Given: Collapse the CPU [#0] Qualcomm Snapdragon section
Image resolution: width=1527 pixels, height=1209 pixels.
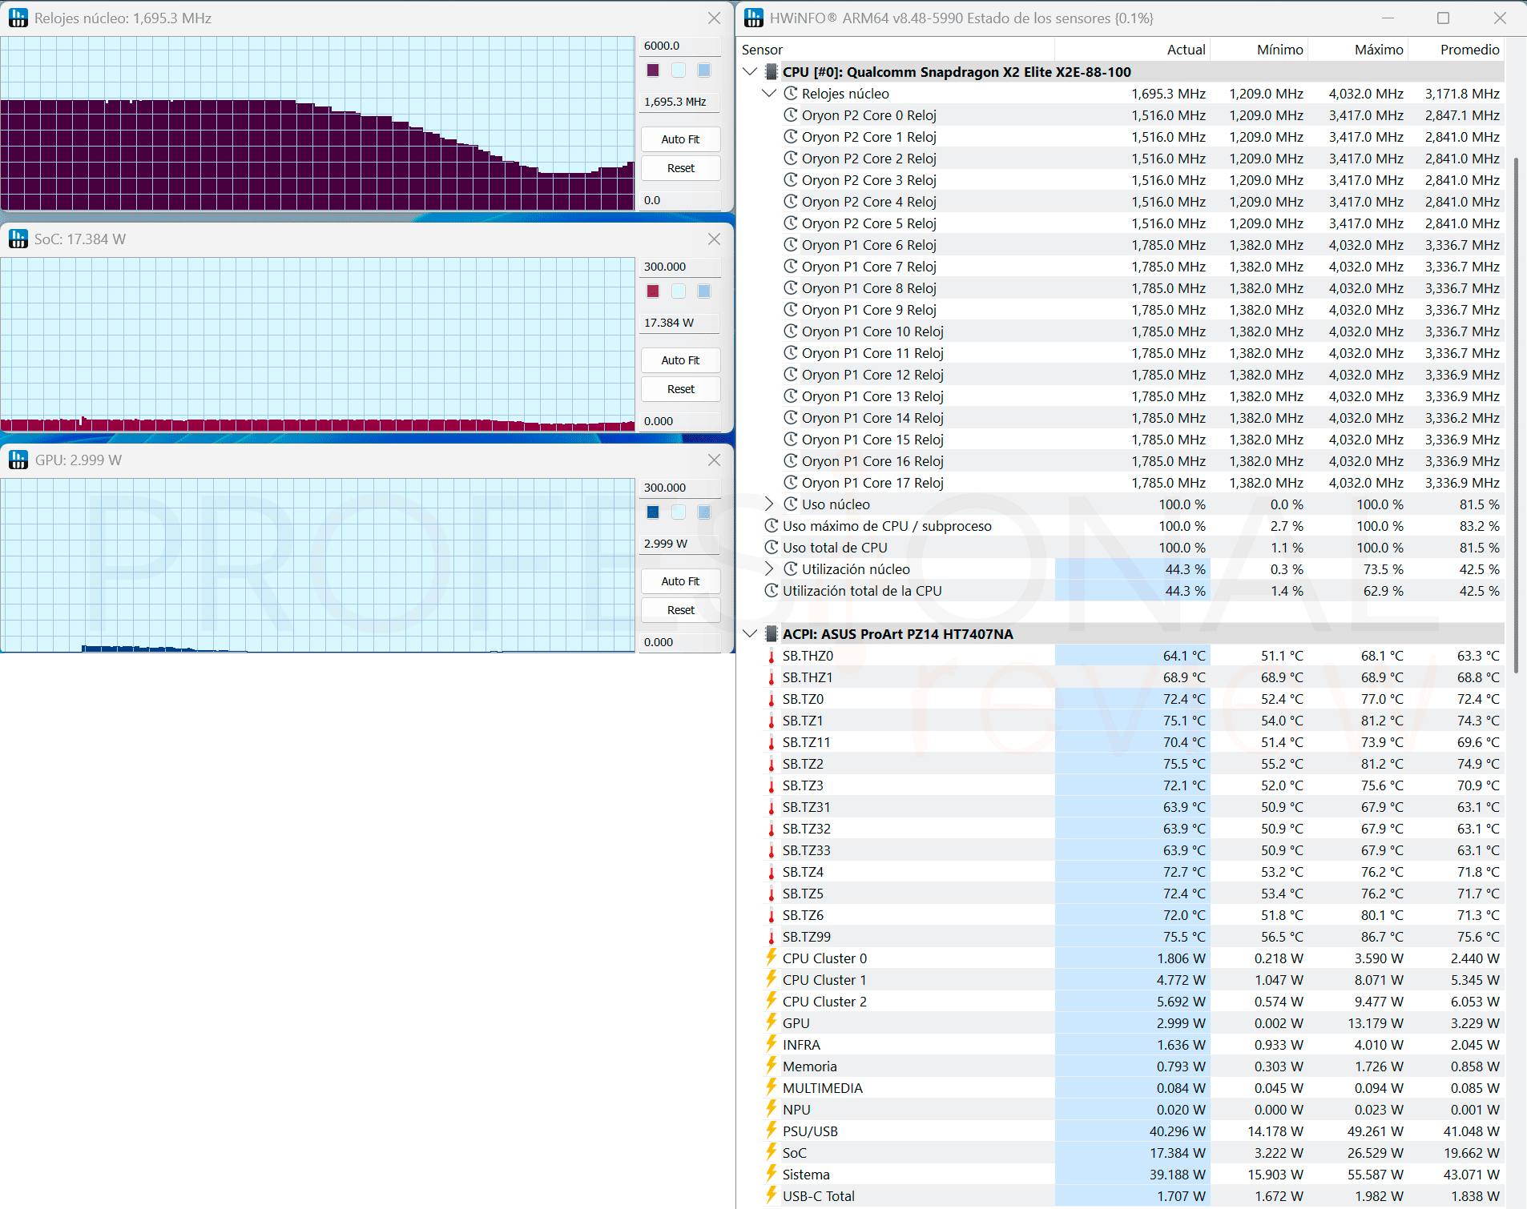Looking at the screenshot, I should (x=750, y=72).
